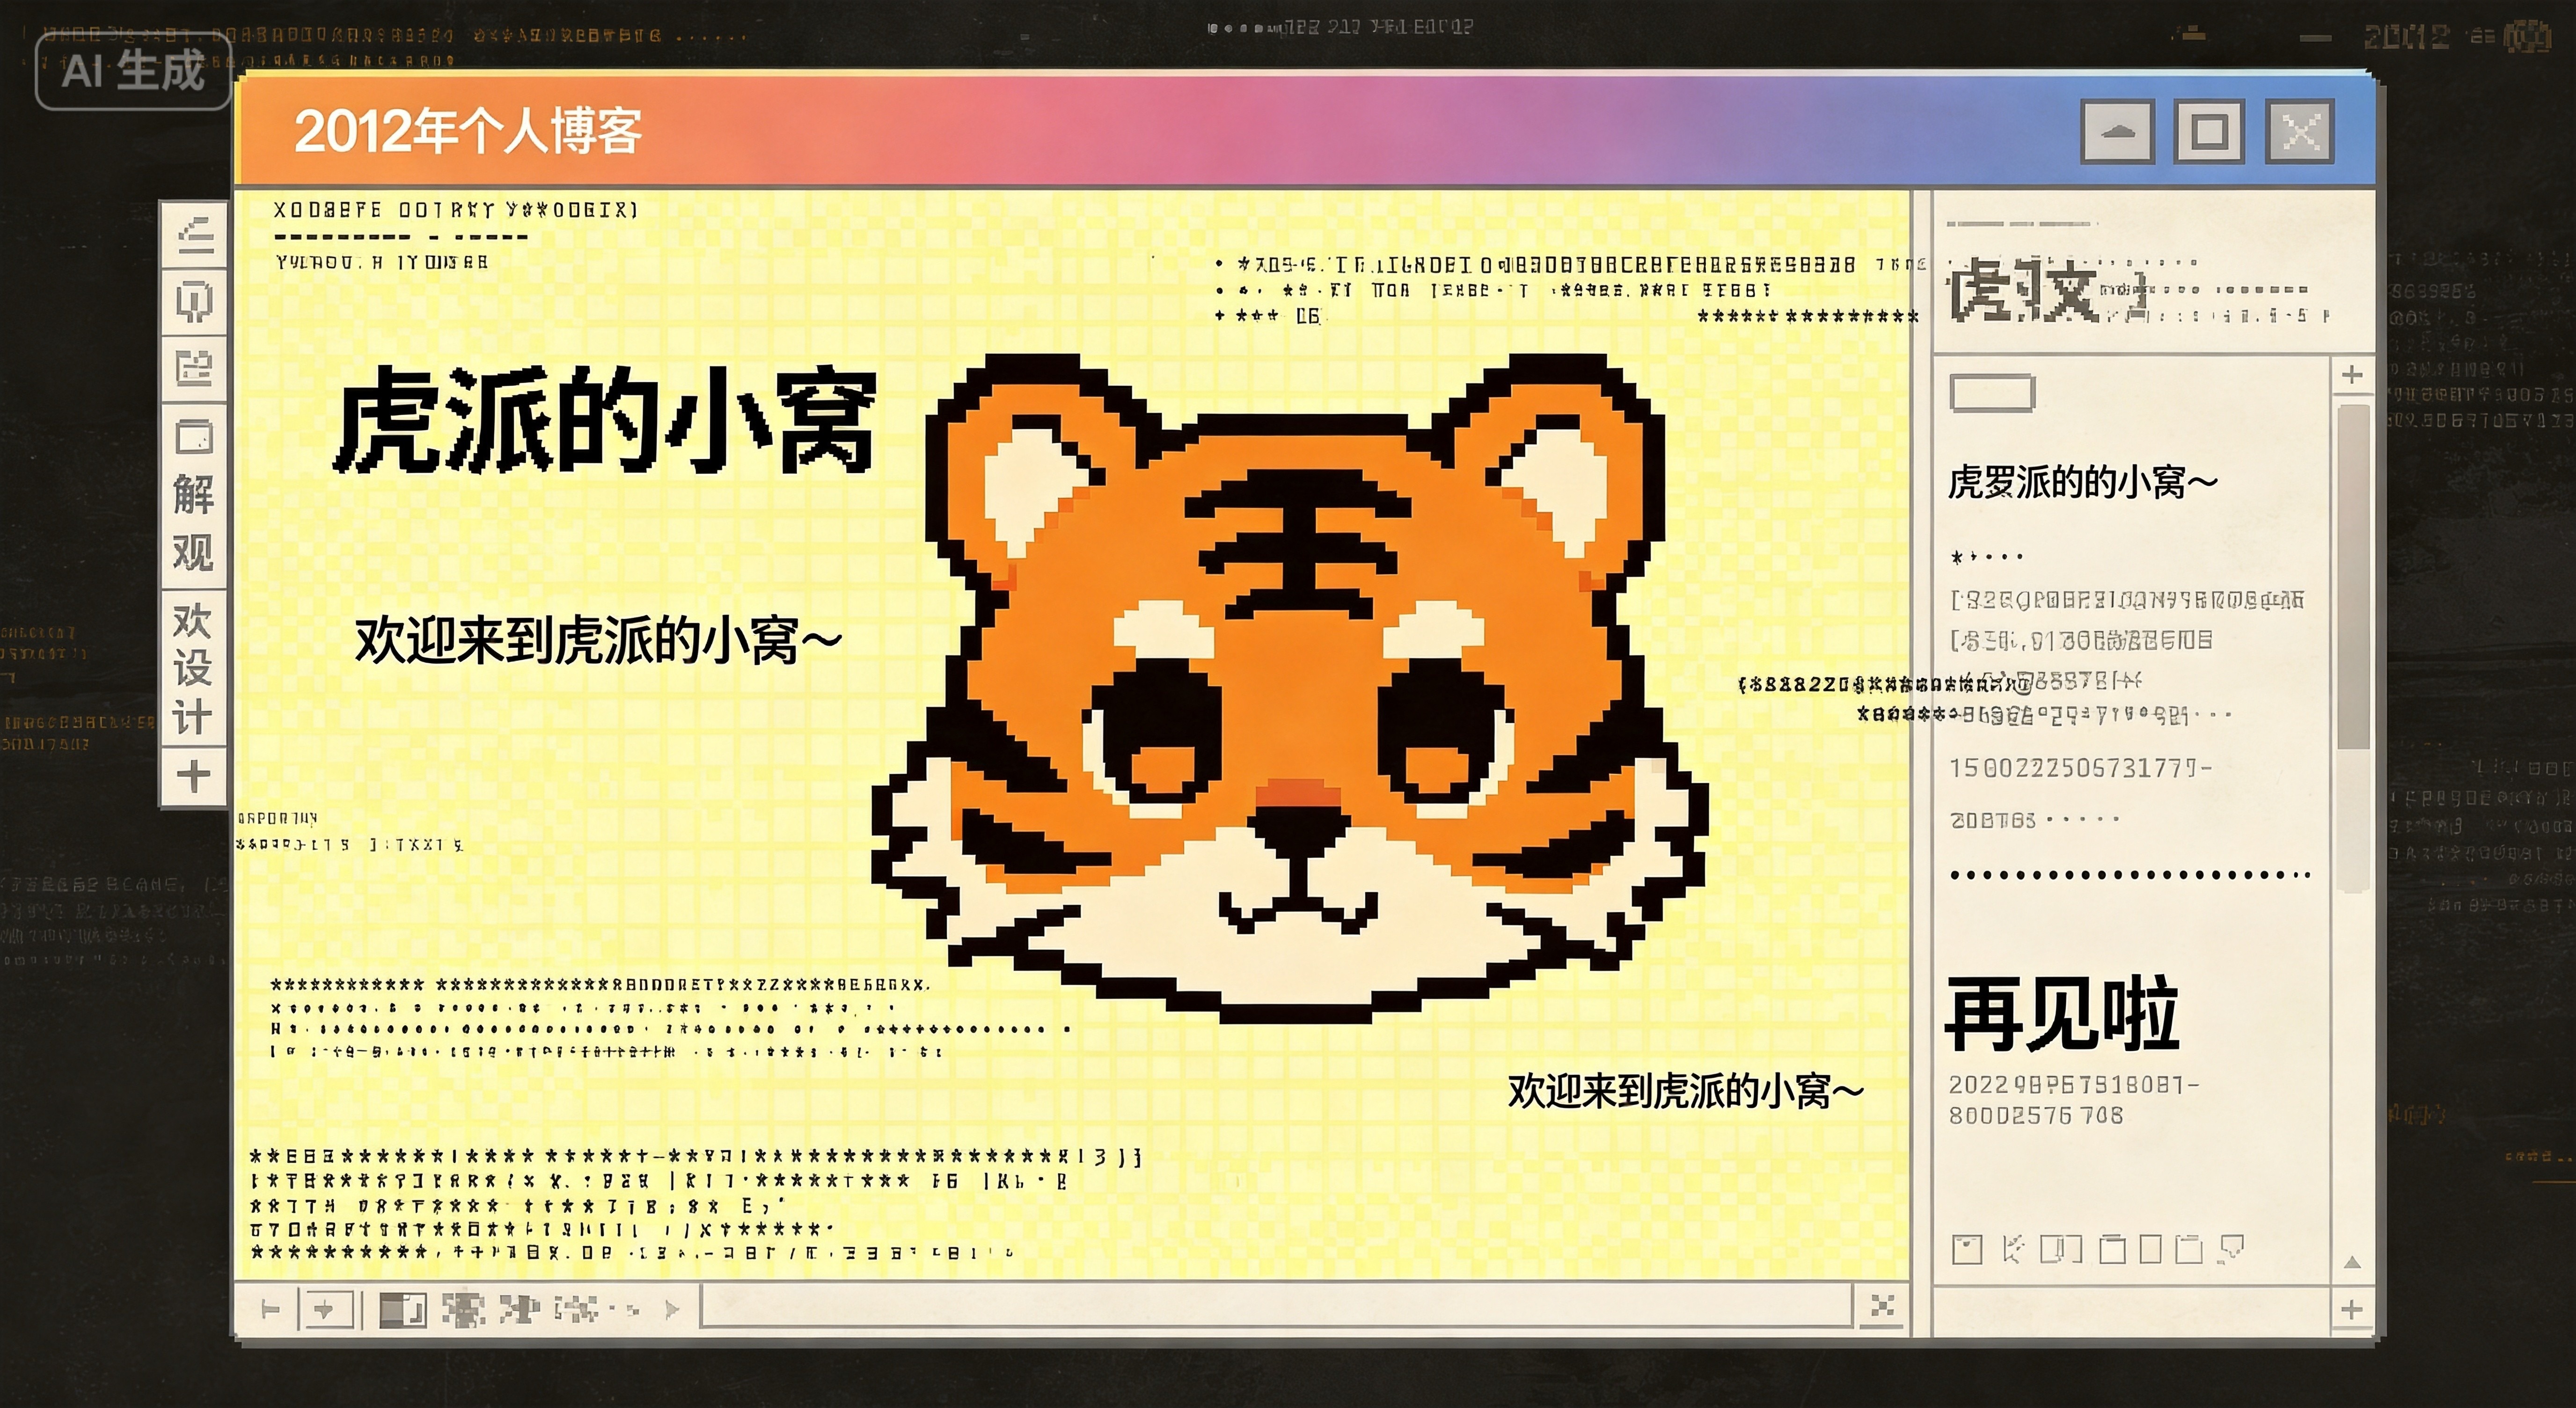Click the 再见啦 heading in right panel
2576x1408 pixels.
pyautogui.click(x=2062, y=1014)
